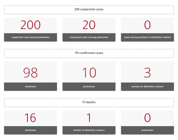Select the "suspected cases among detainees" label
Viewport: 178px width, 140px height.
click(31, 37)
